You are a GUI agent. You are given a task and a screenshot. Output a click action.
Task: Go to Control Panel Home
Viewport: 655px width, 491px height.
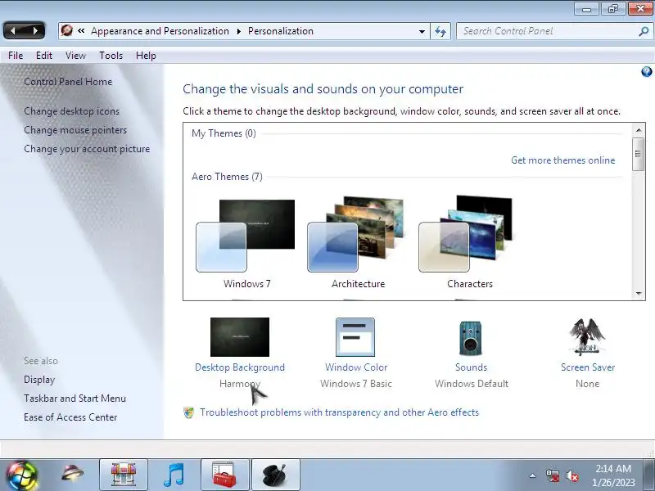point(68,82)
